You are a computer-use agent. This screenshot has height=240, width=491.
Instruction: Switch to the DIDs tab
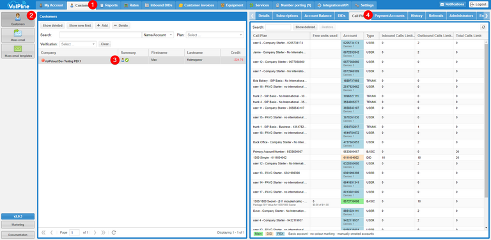pyautogui.click(x=341, y=15)
